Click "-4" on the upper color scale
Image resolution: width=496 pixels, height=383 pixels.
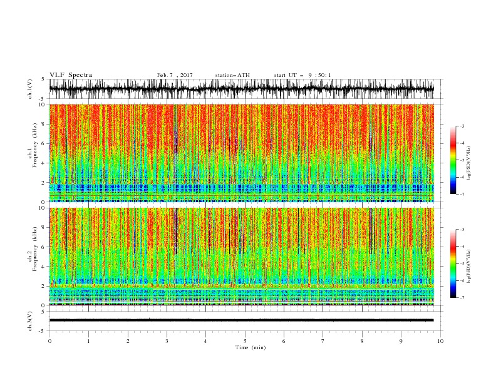[462, 143]
